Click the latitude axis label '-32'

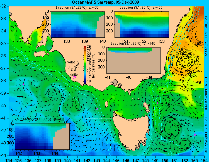pos(3,6)
